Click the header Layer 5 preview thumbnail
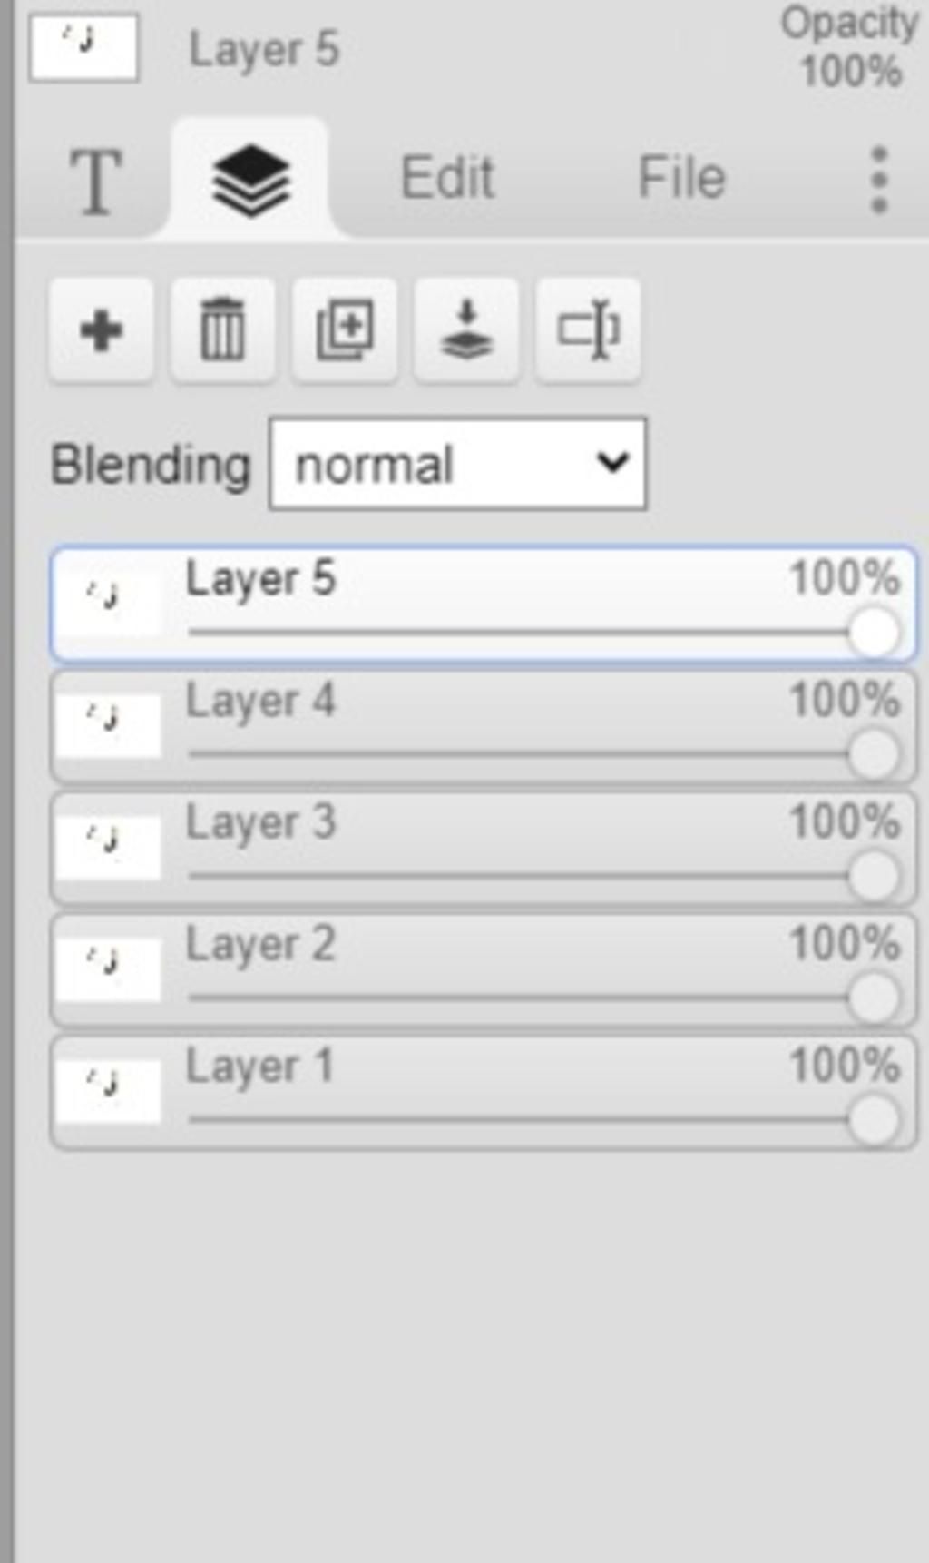Screen dimensions: 929x1563 (x=83, y=47)
